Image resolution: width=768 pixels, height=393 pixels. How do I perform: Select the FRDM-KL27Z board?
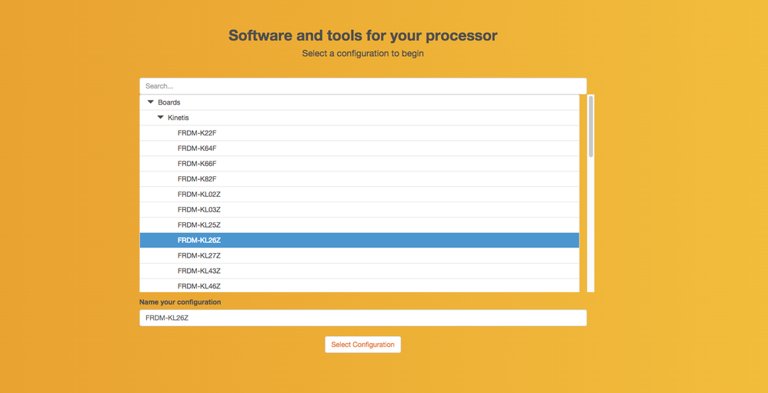click(199, 256)
